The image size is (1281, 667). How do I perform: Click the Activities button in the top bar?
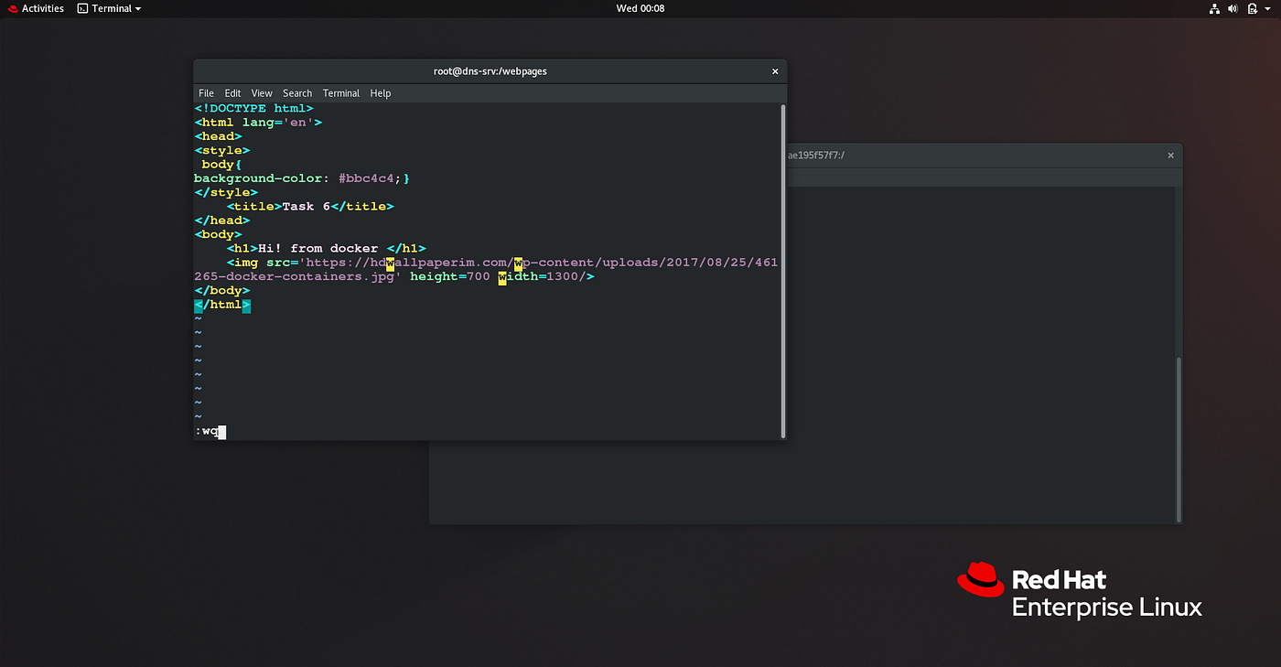(x=41, y=8)
